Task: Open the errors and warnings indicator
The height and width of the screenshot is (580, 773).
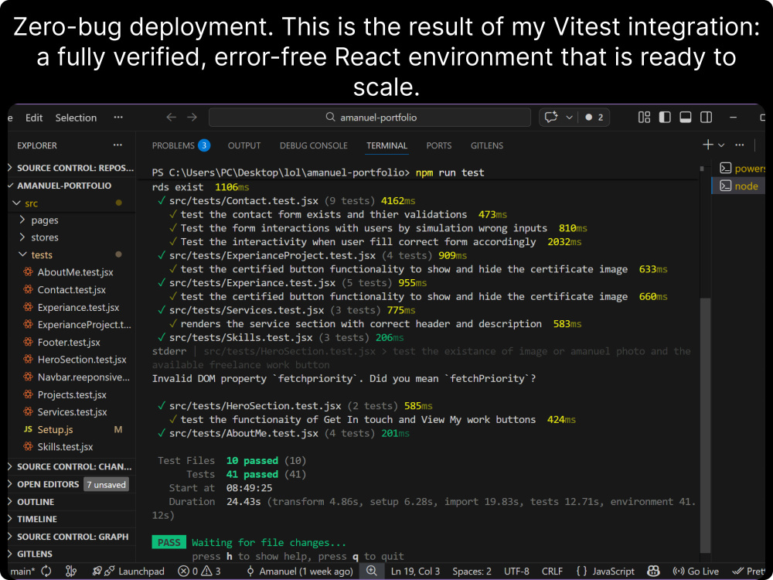Action: point(199,571)
